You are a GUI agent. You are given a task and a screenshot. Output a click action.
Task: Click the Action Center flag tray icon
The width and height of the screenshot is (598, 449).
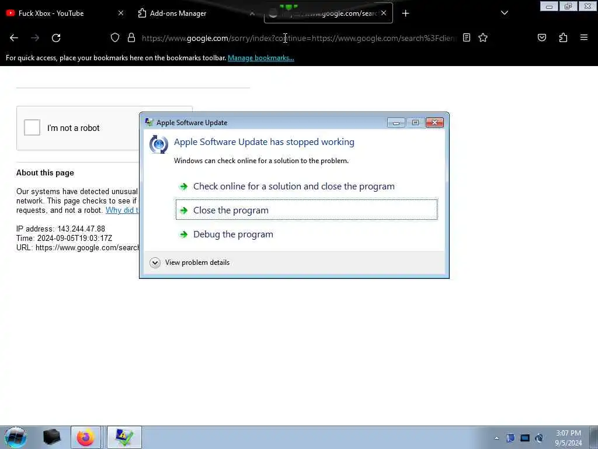(510, 438)
